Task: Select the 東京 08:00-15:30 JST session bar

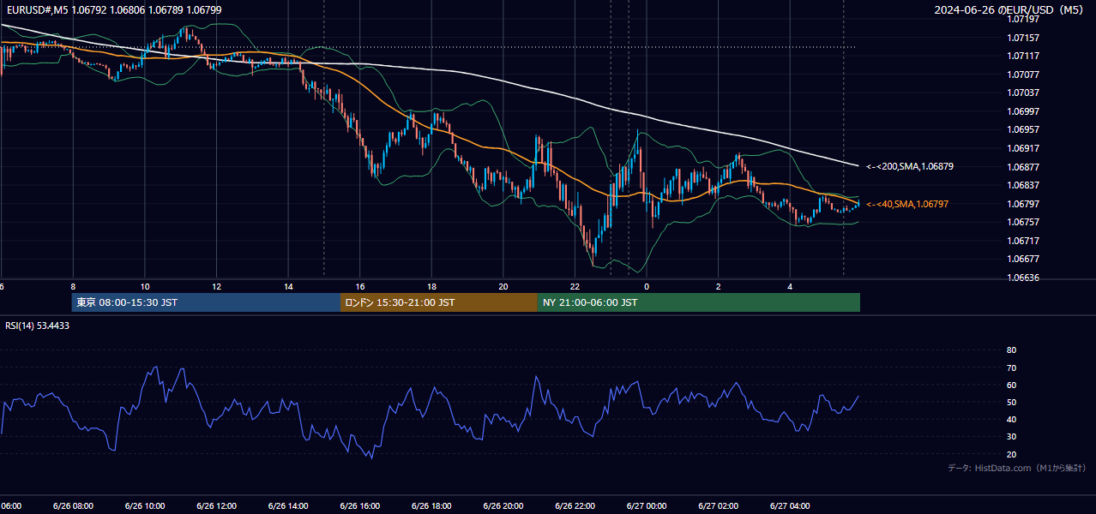Action: click(x=206, y=302)
